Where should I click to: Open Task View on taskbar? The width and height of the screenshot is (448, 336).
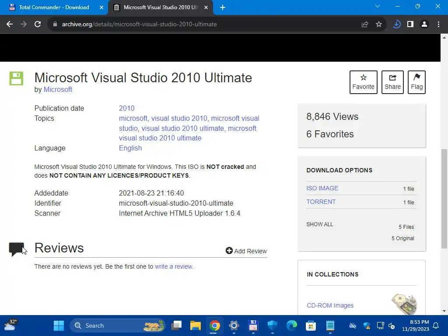[x=176, y=325]
